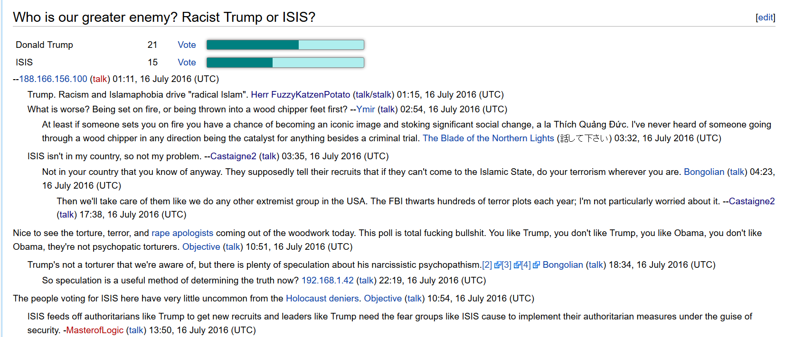
Task: Edit this poll section
Action: [x=766, y=18]
